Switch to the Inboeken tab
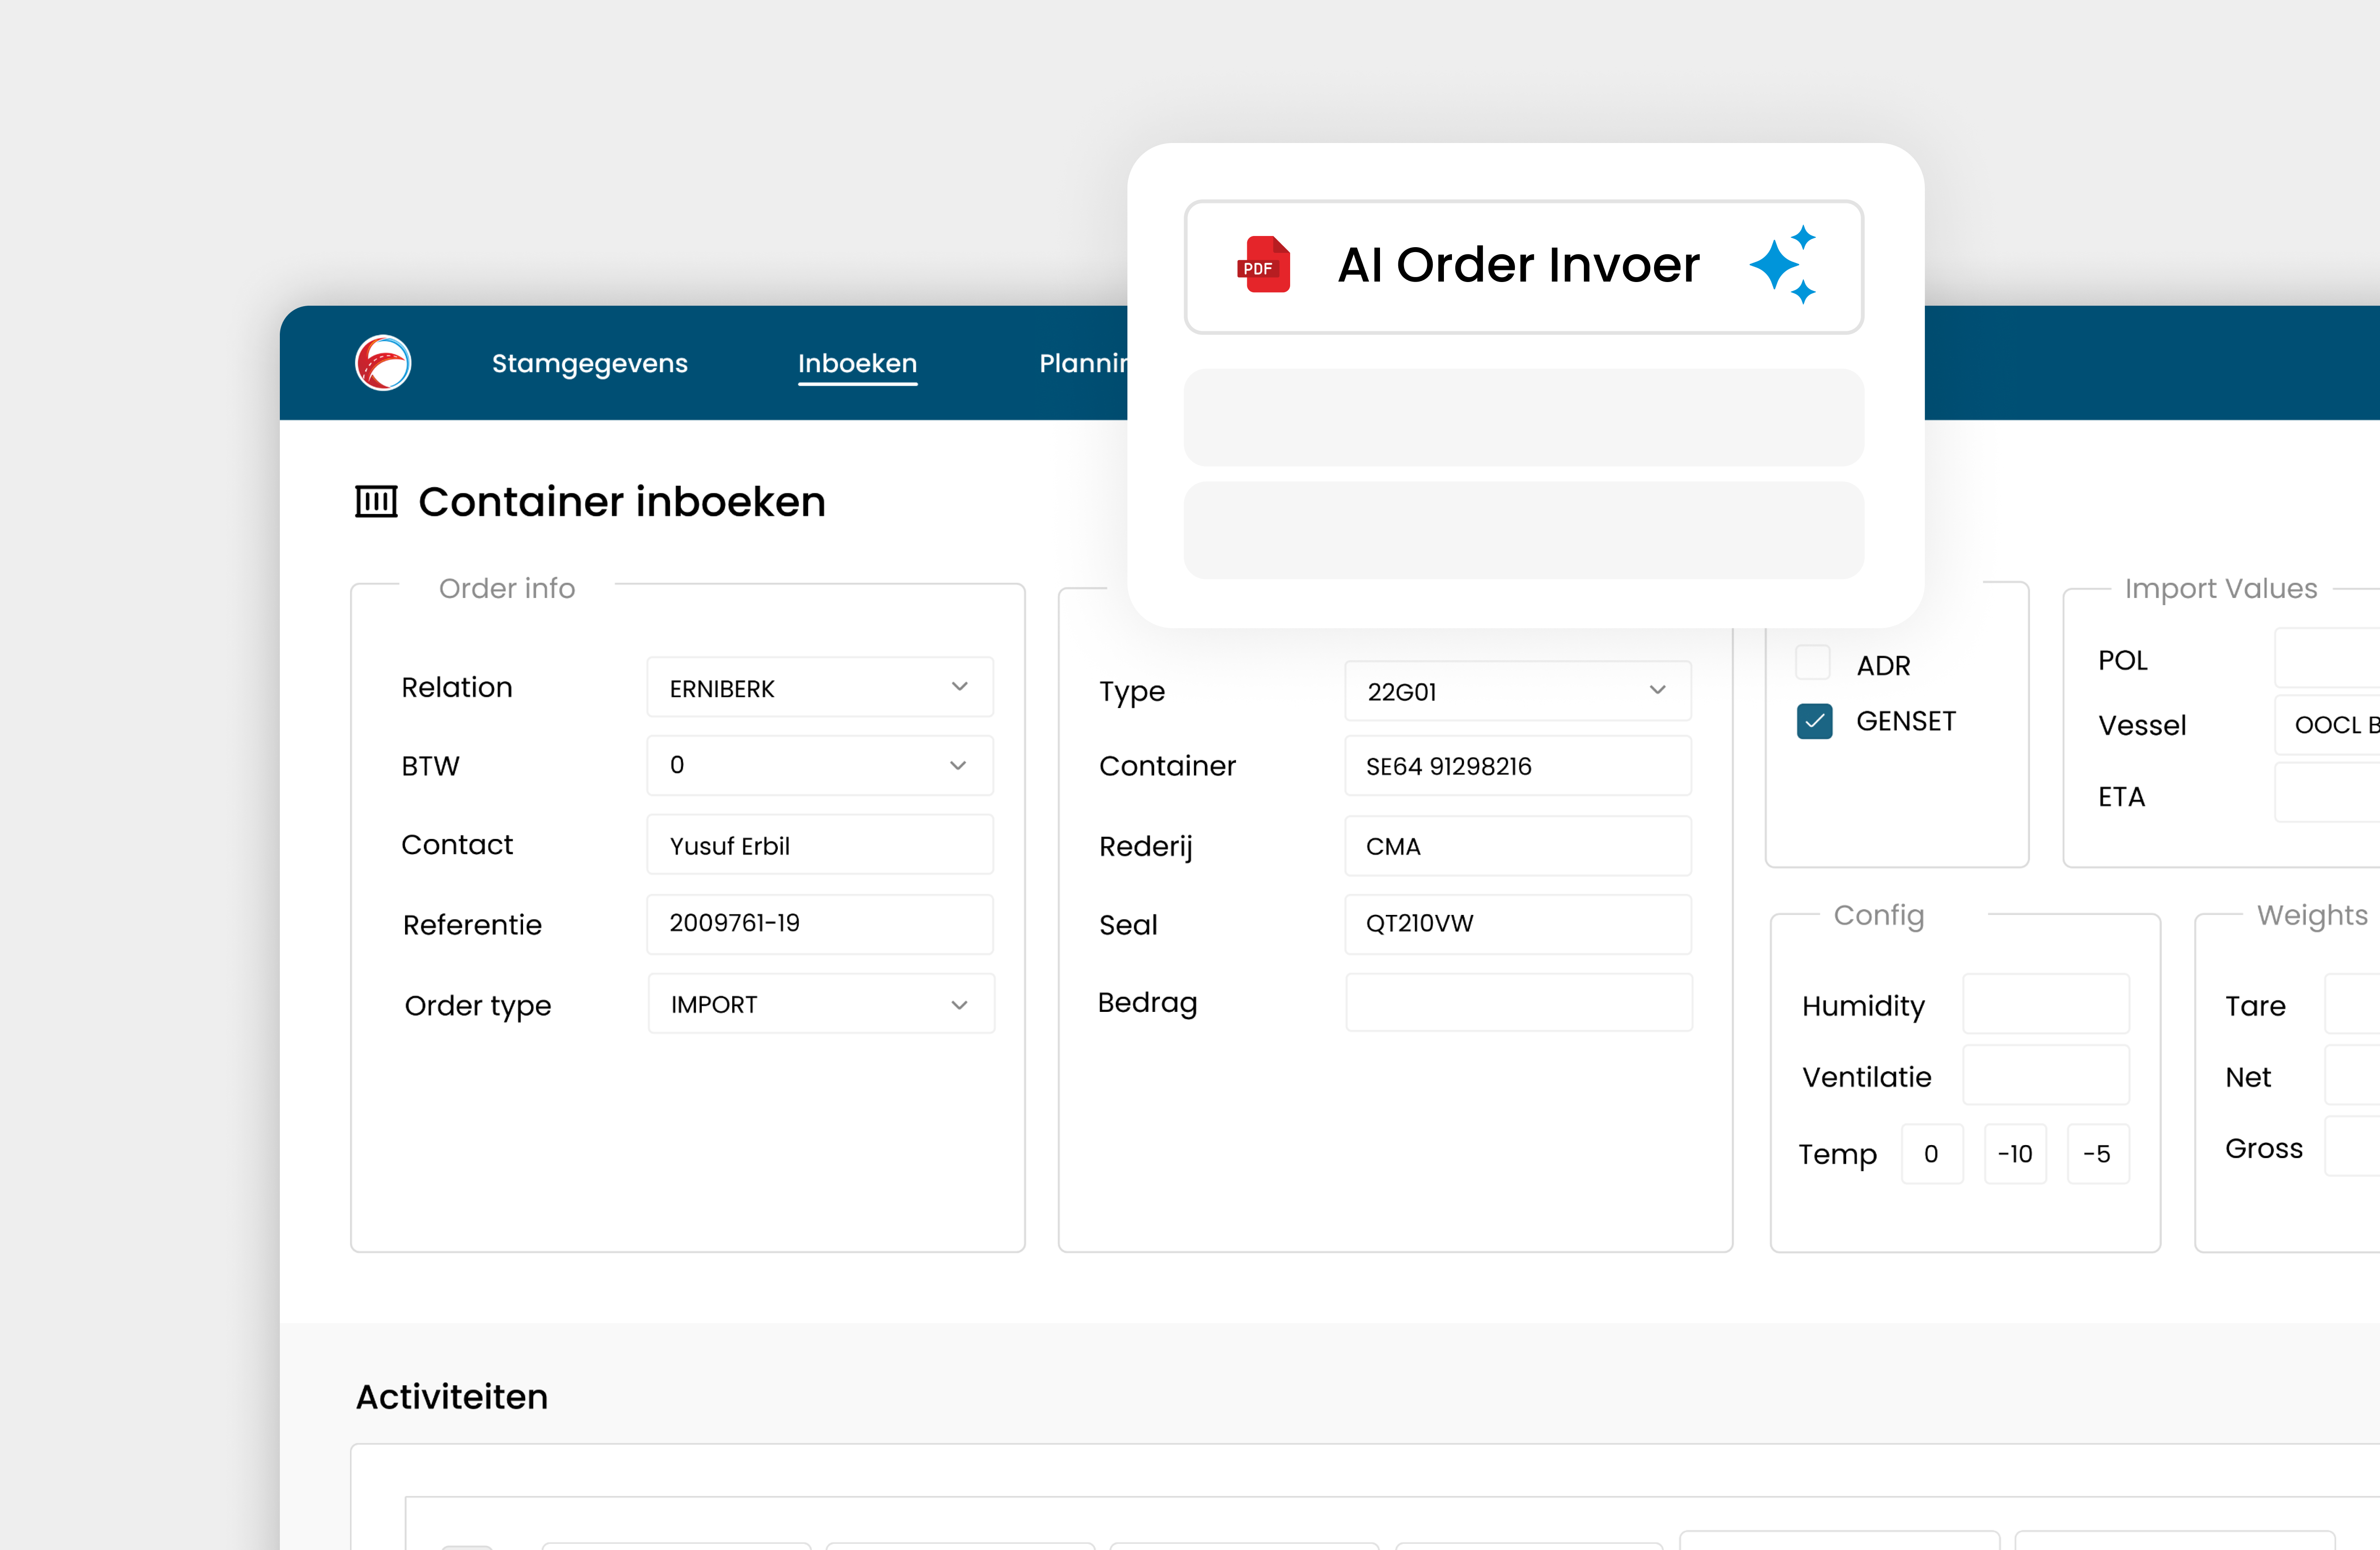 tap(857, 363)
